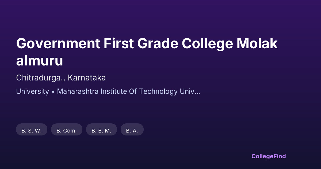
Task: Select the Karnataka state text
Action: [87, 78]
